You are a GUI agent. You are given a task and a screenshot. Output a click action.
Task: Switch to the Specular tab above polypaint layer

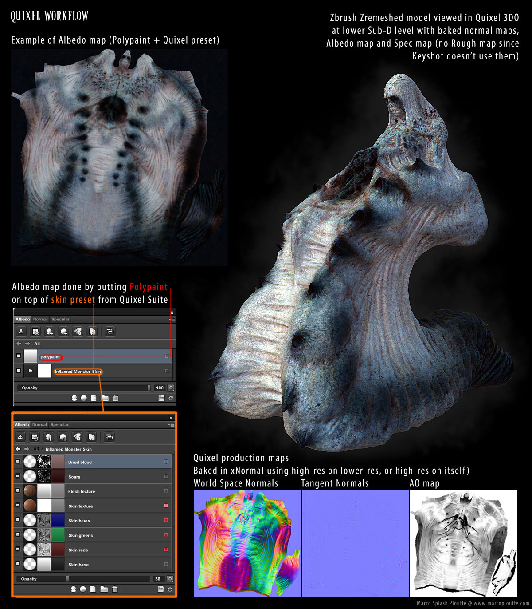(x=60, y=319)
